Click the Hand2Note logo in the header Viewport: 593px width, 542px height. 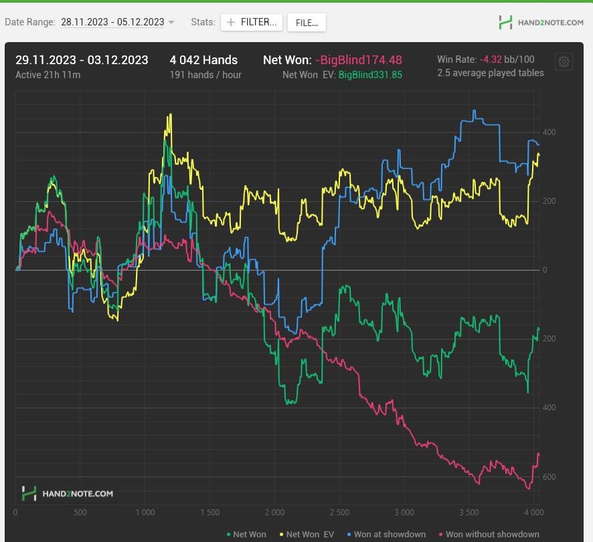point(541,22)
